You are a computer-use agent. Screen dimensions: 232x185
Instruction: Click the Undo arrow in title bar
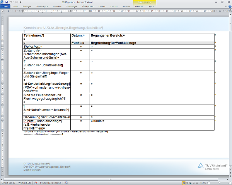[x=10, y=2]
